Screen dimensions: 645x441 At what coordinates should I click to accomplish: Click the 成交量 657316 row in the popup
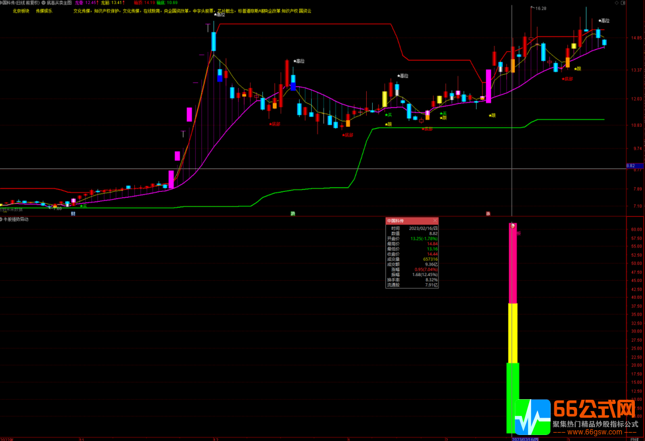click(411, 259)
